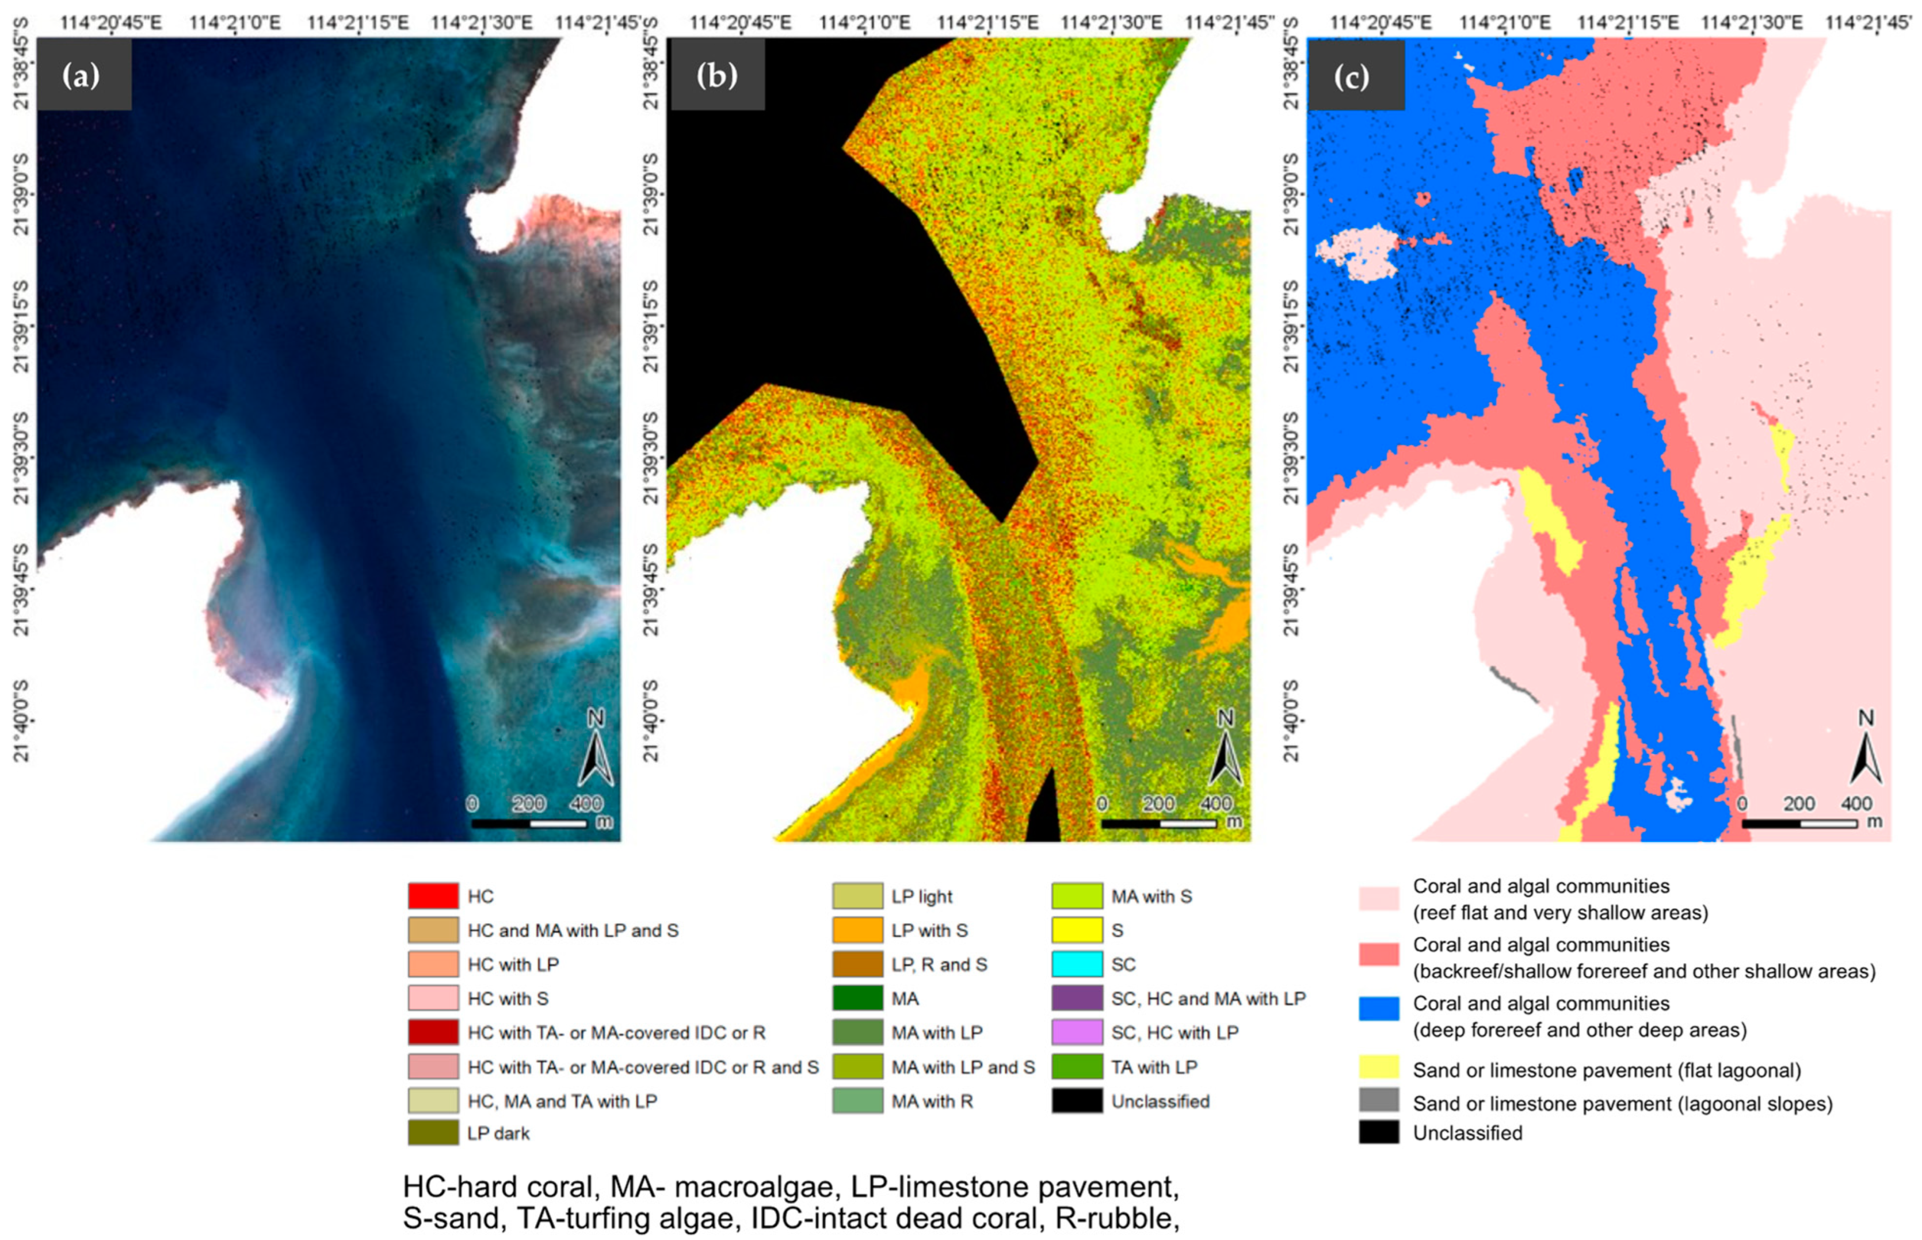Click the 'HC with TA- or MA-covered IDC or R and S' label
Viewport: 1922px width, 1240px height.
[643, 1067]
